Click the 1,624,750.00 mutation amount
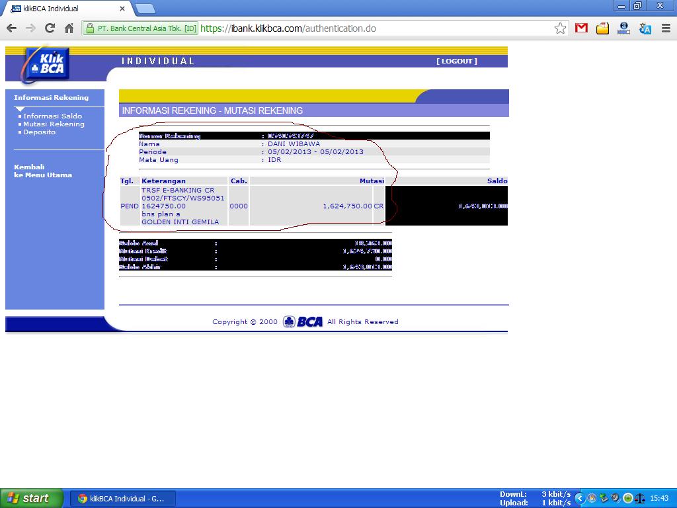The height and width of the screenshot is (508, 677). (x=348, y=206)
